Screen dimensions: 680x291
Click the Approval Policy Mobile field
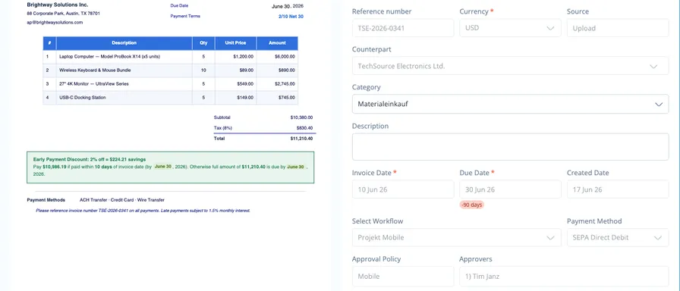(x=403, y=277)
